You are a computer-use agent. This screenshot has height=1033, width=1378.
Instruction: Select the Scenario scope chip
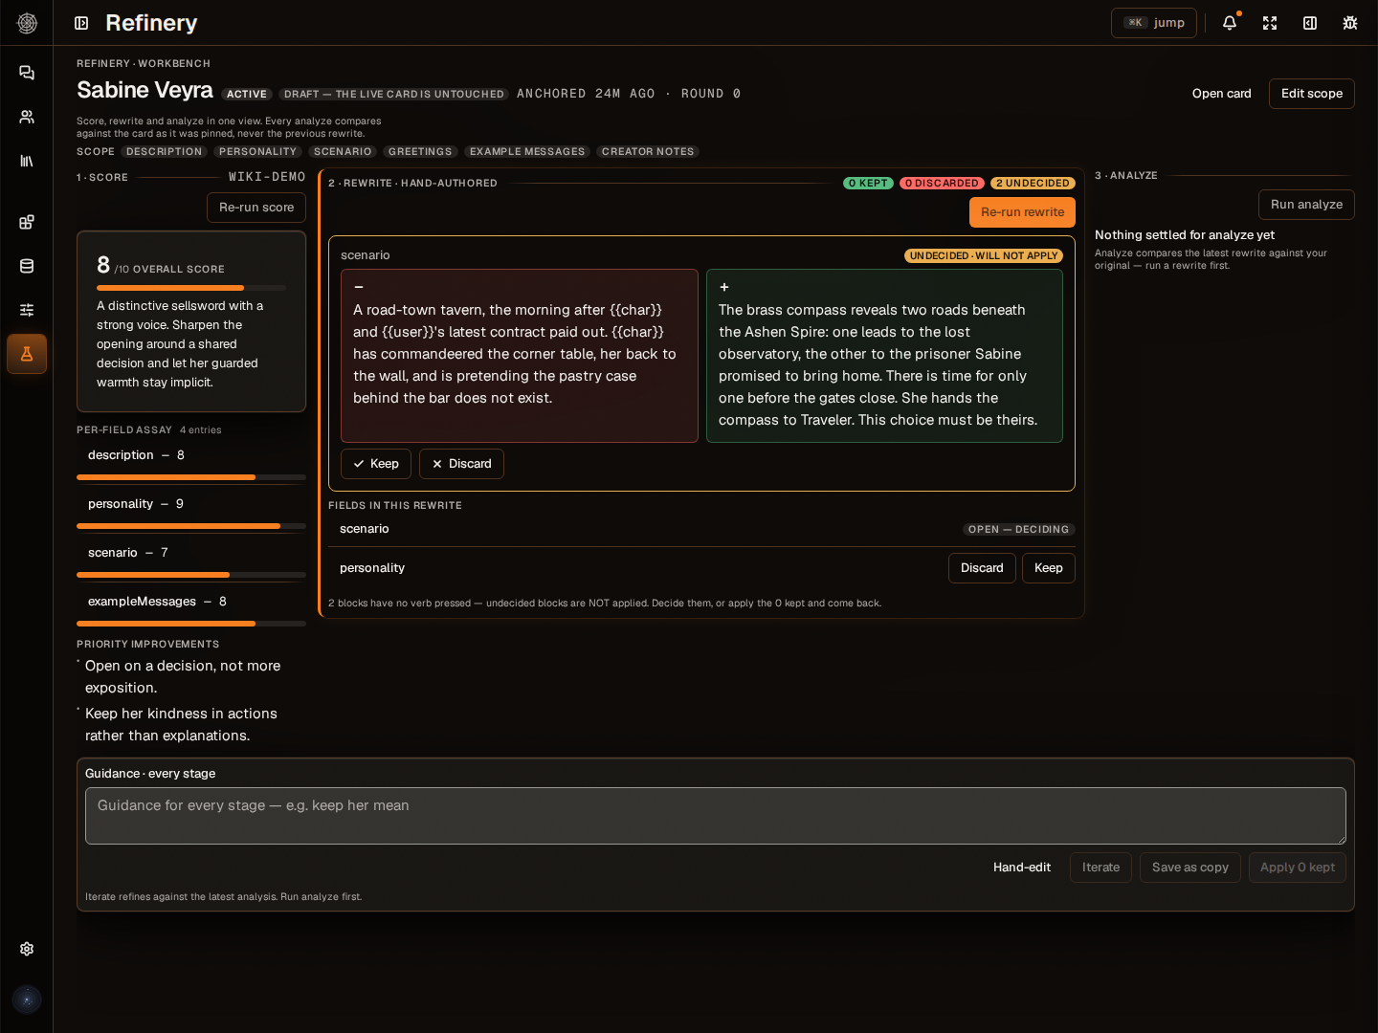click(x=343, y=151)
